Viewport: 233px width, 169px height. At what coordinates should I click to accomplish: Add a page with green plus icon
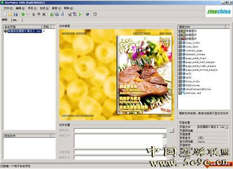pyautogui.click(x=23, y=14)
